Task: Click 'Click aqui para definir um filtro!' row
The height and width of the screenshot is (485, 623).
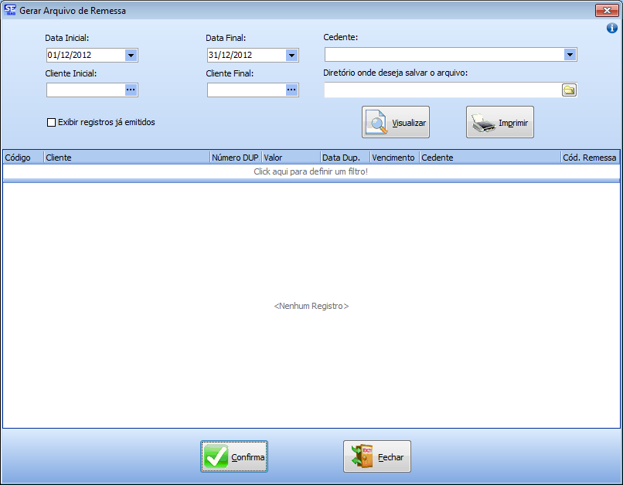Action: 311,171
